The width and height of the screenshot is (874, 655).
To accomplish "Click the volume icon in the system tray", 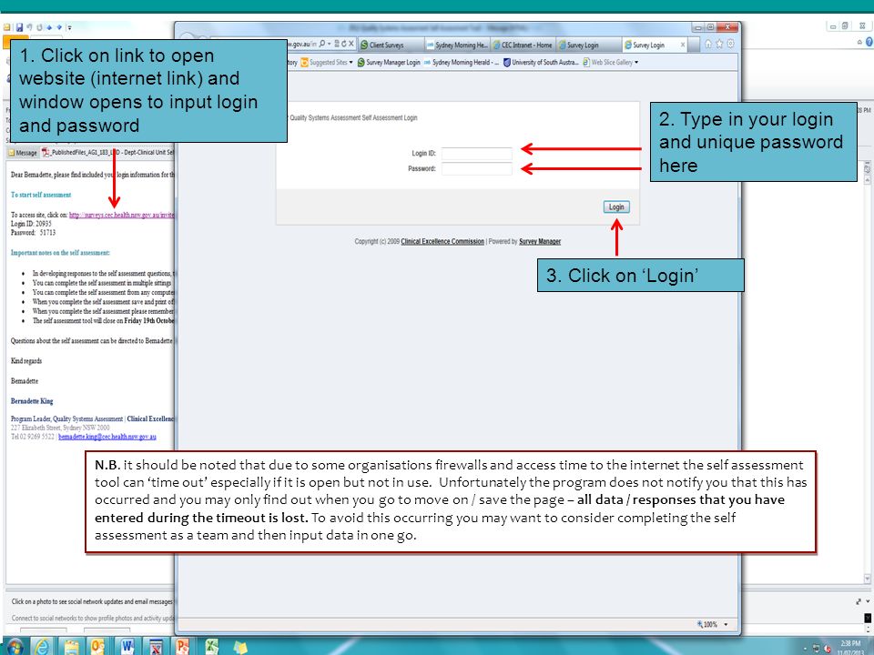I will tap(828, 649).
